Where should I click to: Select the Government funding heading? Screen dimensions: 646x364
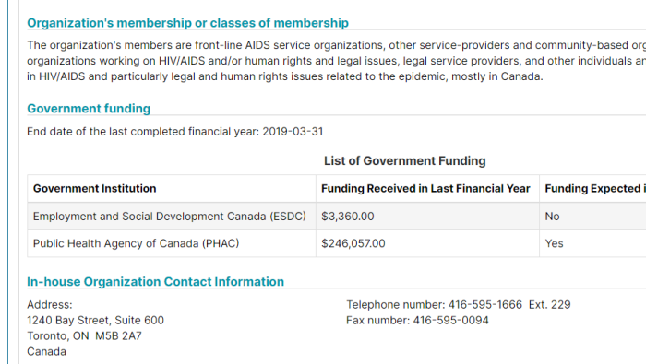tap(89, 109)
